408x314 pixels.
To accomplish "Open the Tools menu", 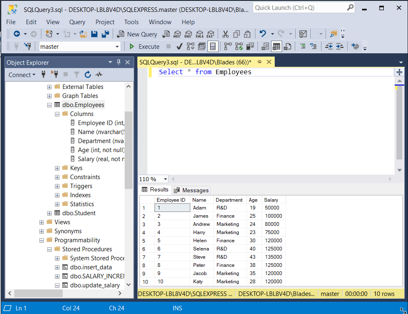I will coord(131,22).
